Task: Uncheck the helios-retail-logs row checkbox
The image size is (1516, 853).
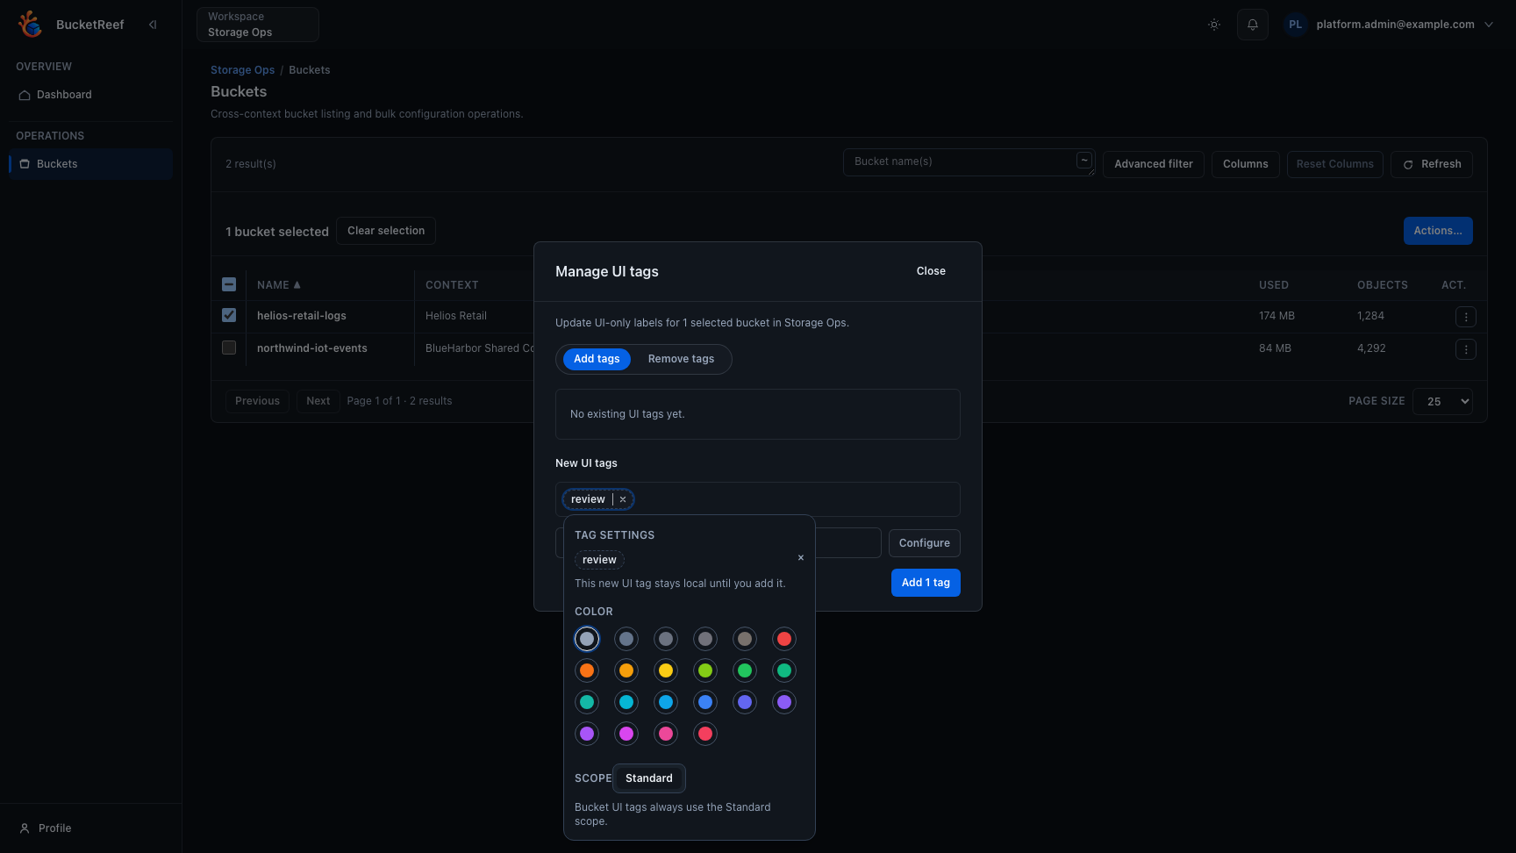Action: [229, 315]
